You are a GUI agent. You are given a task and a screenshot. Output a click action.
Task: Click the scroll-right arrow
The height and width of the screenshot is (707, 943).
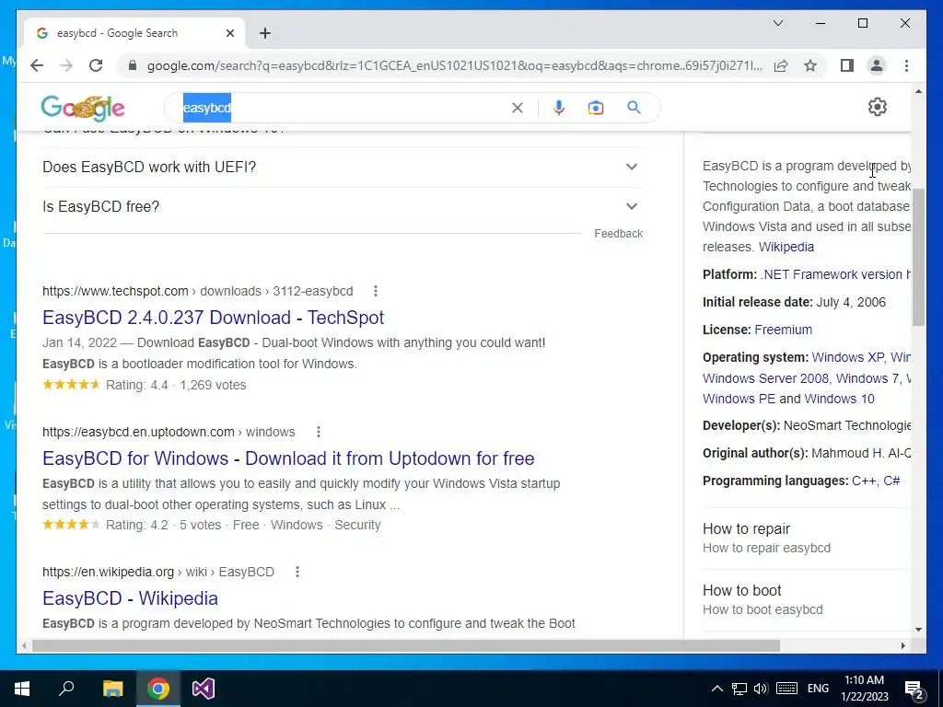coord(902,645)
